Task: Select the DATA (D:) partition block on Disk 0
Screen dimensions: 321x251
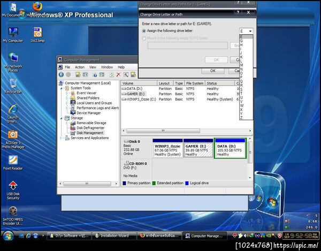Action: coord(230,149)
